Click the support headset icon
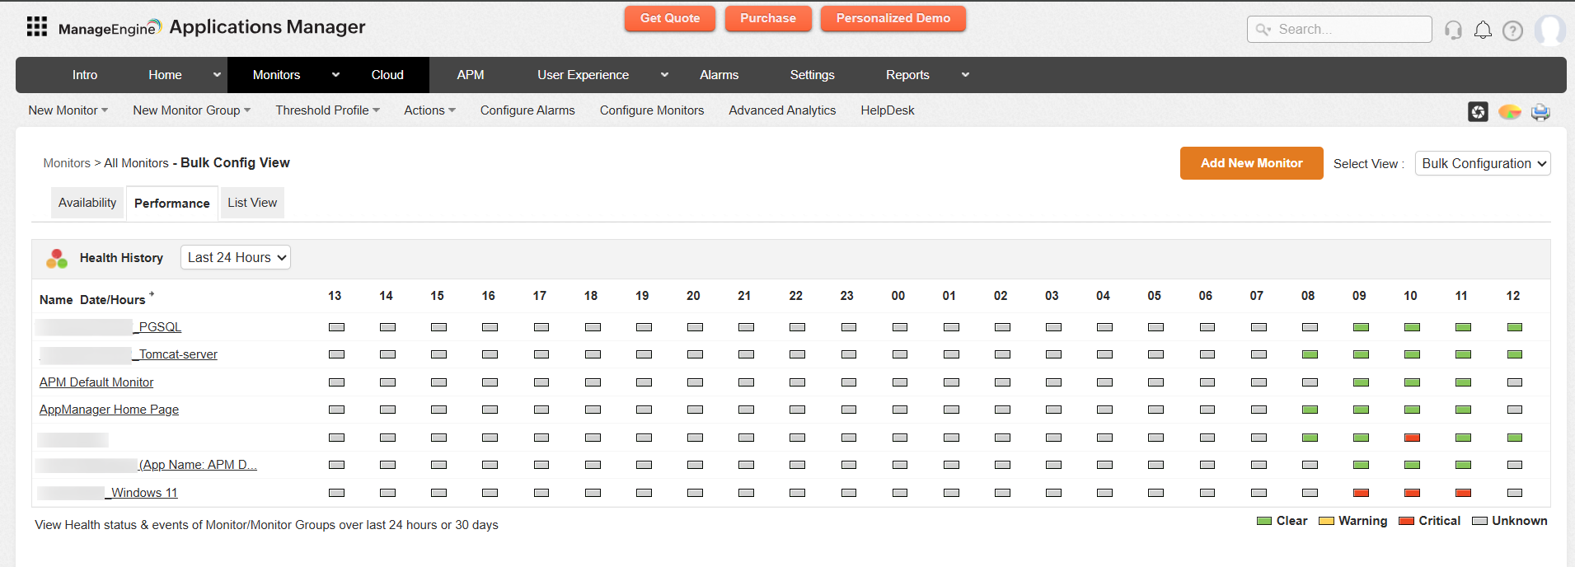Screen dimensions: 1575x567 click(x=1453, y=30)
